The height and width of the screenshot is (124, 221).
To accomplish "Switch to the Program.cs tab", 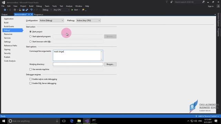I will point(38,14).
